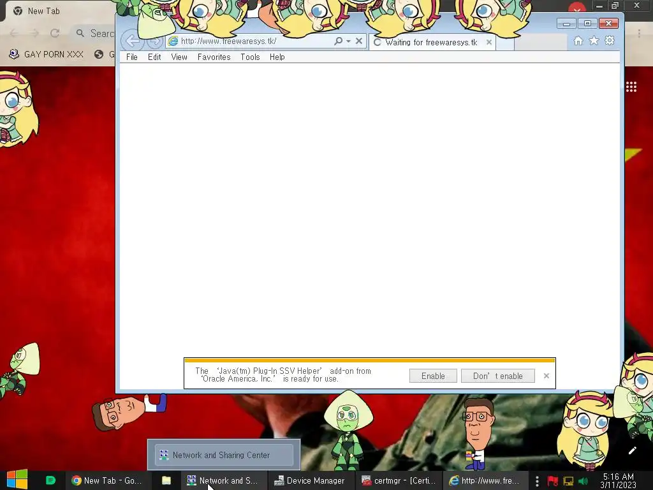
Task: Open the volume speaker tray icon
Action: [x=583, y=481]
